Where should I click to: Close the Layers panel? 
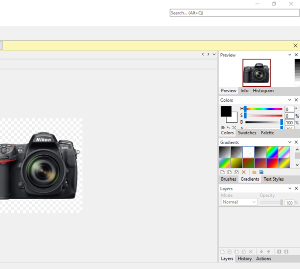coord(296,188)
